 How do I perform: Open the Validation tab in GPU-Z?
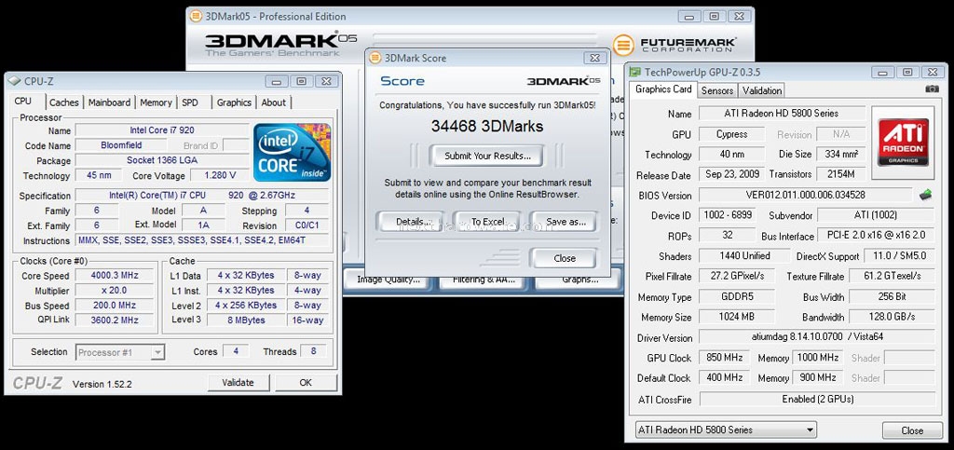point(762,90)
